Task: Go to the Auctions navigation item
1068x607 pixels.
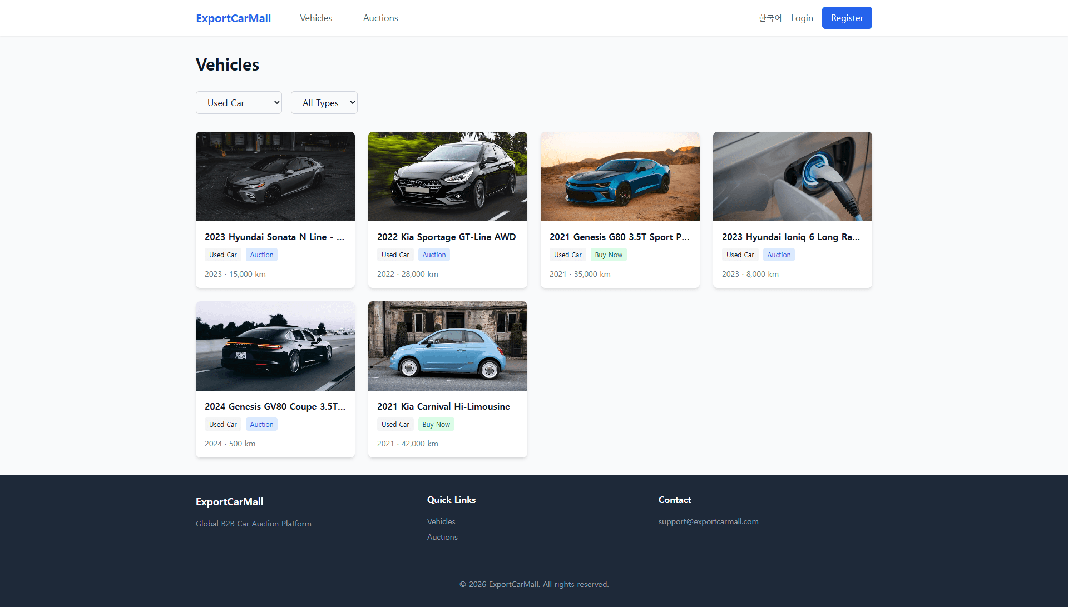Action: 380,18
